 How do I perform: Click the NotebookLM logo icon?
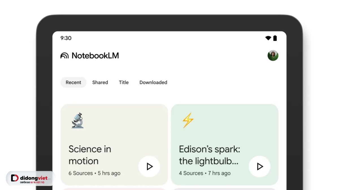[64, 55]
